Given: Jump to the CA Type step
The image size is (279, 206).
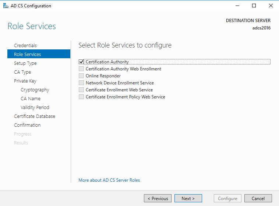Looking at the screenshot, I should [x=22, y=72].
